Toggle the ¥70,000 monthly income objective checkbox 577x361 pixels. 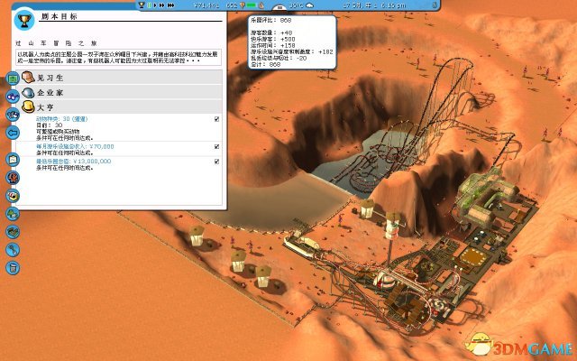[216, 145]
